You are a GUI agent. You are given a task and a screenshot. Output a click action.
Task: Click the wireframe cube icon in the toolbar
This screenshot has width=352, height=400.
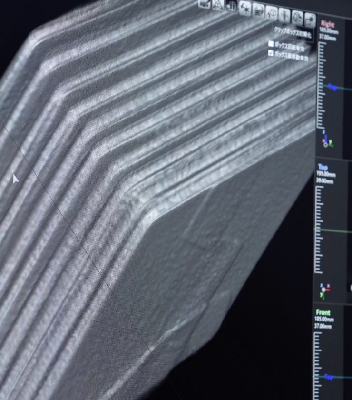point(218,4)
